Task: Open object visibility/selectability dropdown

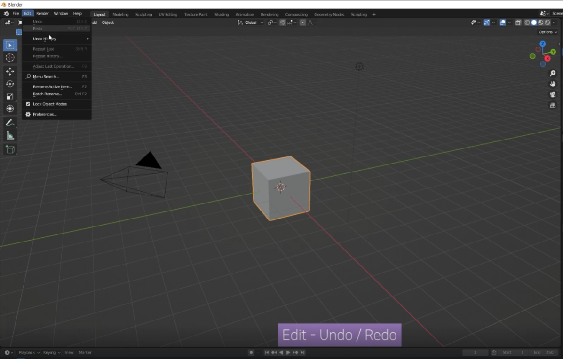Action: [x=476, y=23]
